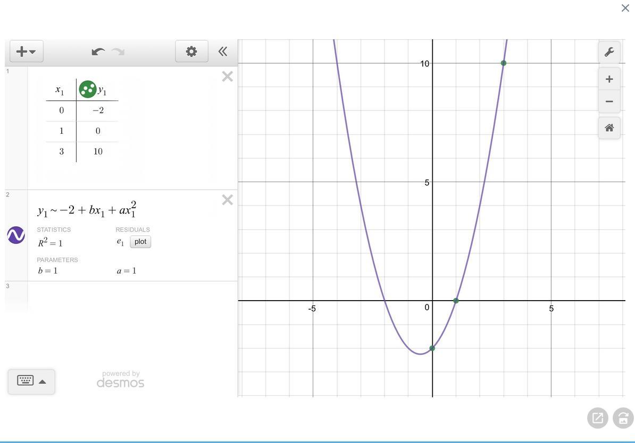Open the powered by desmos link
The height and width of the screenshot is (443, 635).
tap(121, 379)
